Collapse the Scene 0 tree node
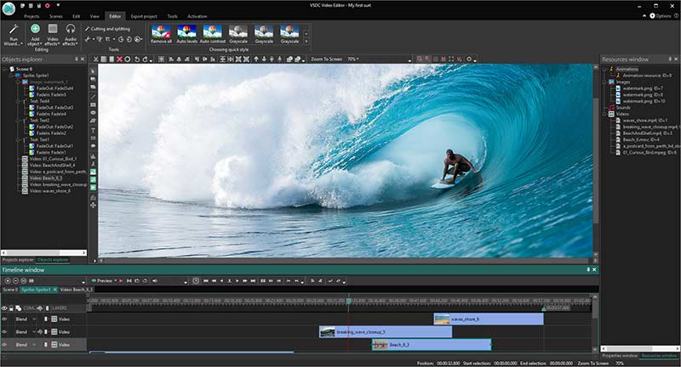Viewport: 681px width, 367px height. point(5,69)
